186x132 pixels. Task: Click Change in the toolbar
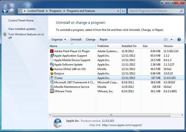tap(91, 40)
